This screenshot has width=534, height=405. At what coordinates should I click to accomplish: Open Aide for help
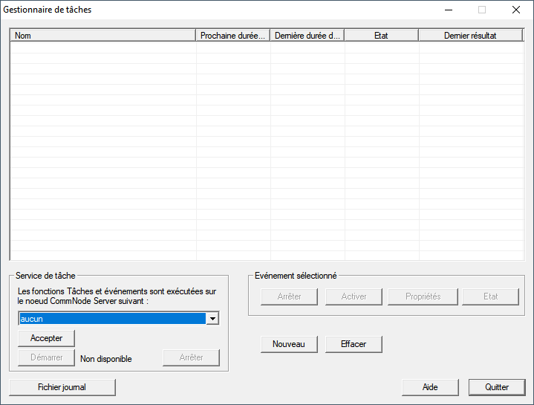[430, 387]
